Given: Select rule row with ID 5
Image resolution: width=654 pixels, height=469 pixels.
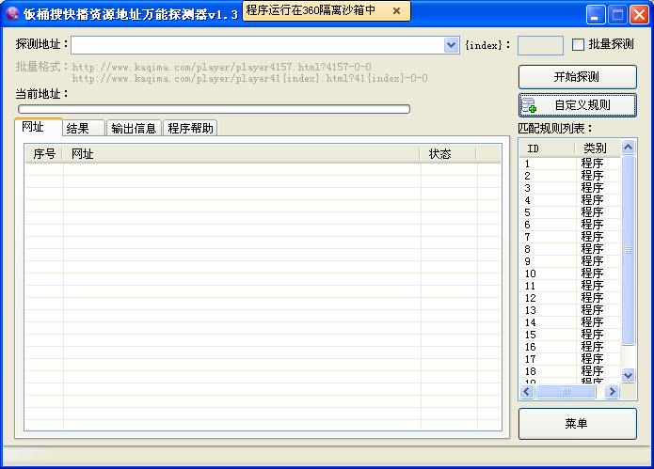Looking at the screenshot, I should (570, 212).
